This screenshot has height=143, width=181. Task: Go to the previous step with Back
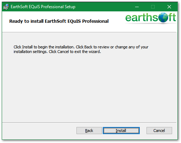coord(89,131)
